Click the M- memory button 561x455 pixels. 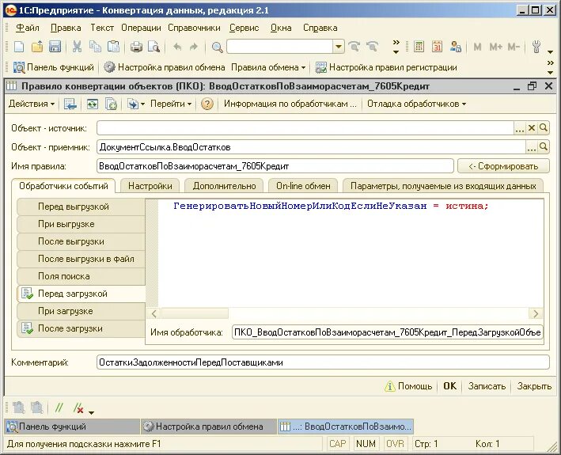(x=514, y=47)
